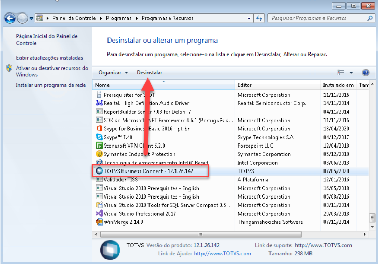Click large TOTVS logo in details pane
This screenshot has width=378, height=264.
pos(110,250)
